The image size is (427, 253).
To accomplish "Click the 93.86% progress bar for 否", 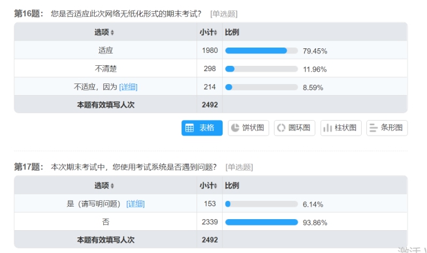I will point(261,222).
